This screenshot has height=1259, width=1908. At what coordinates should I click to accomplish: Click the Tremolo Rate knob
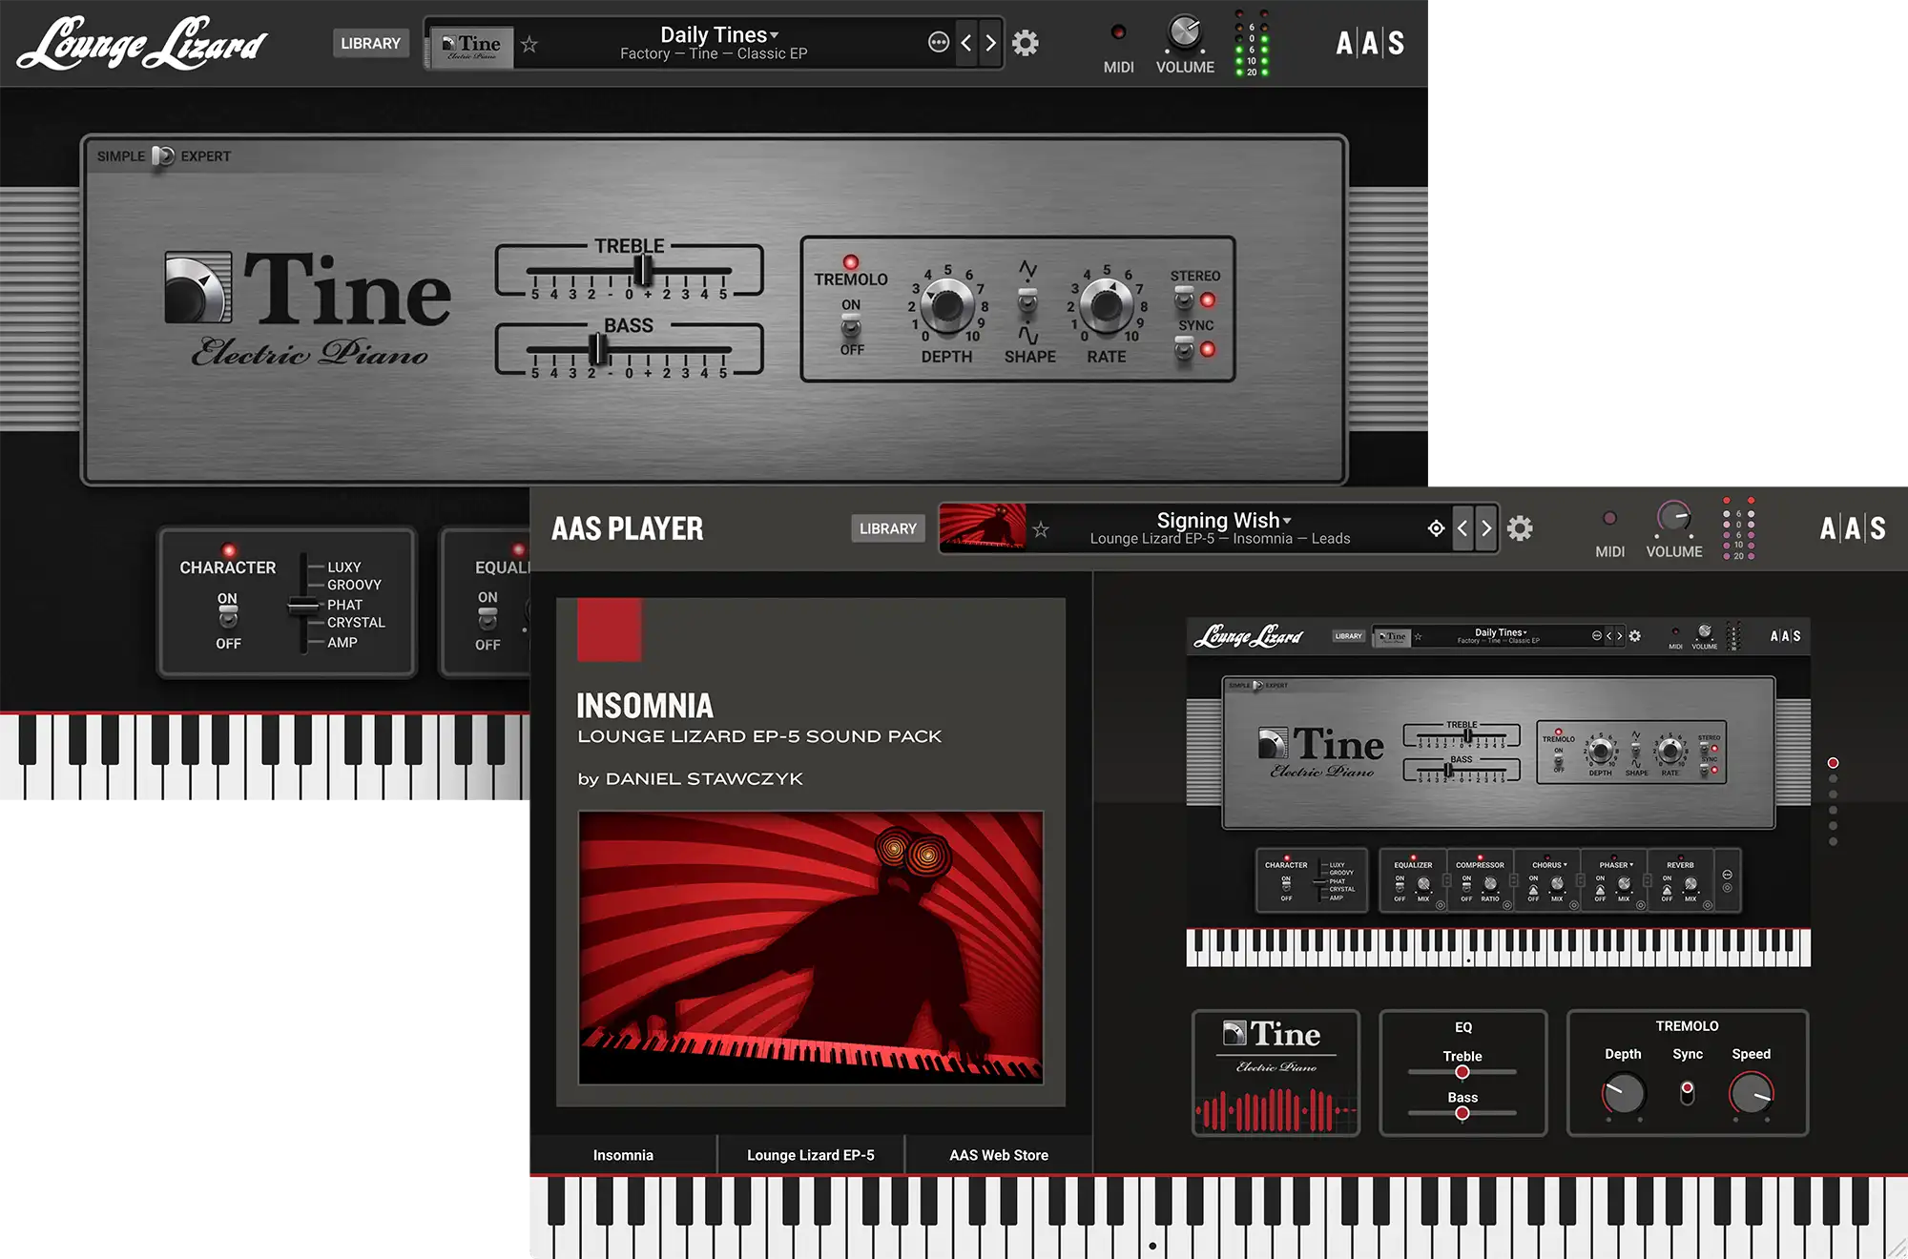point(1106,305)
